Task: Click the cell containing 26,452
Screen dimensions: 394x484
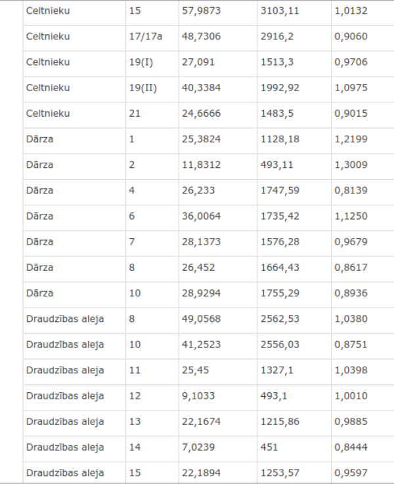Action: (x=218, y=269)
